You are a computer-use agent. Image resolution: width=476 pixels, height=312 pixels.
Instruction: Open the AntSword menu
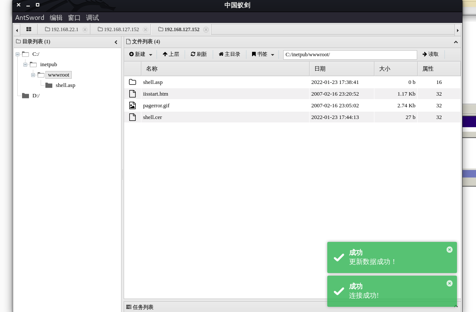point(30,18)
